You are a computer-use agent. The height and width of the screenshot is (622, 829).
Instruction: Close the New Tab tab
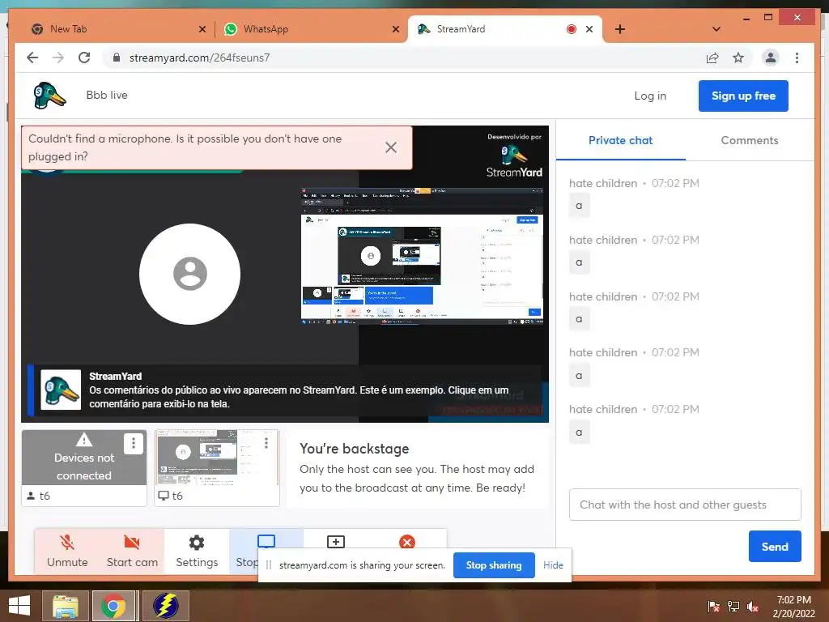[202, 29]
